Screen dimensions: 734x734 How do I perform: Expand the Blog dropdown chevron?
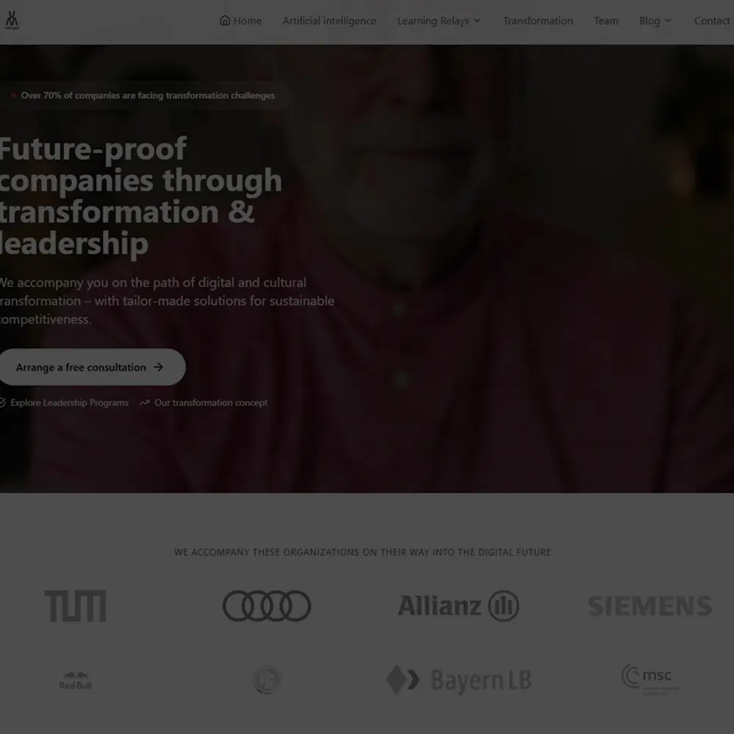pos(668,21)
